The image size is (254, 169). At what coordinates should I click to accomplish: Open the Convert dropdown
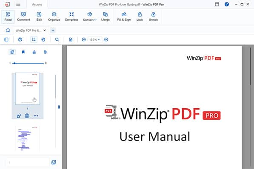(90, 17)
